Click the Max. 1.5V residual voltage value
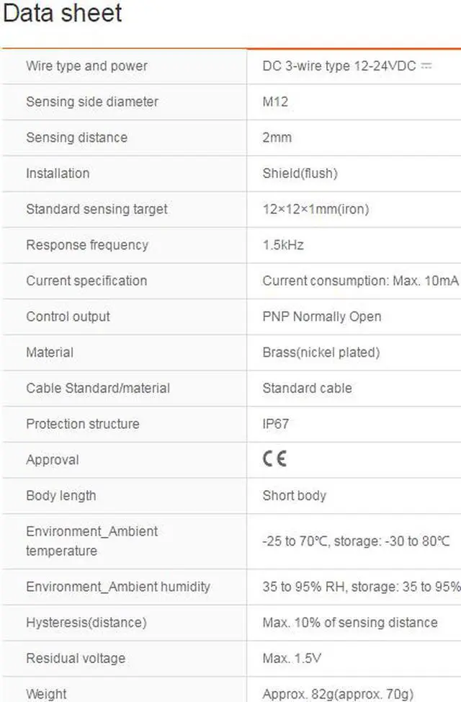The width and height of the screenshot is (461, 702). pyautogui.click(x=292, y=658)
